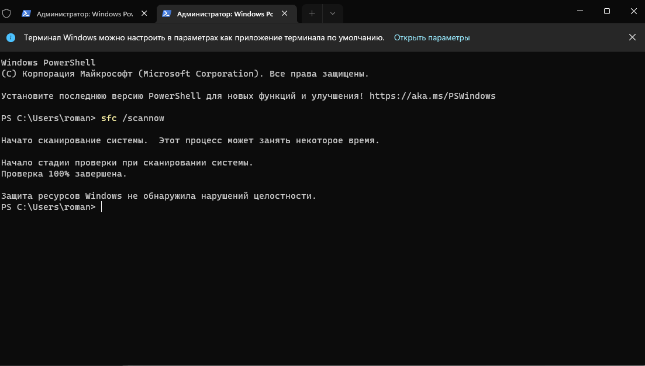Screen dimensions: 645x366
Task: Click the Корпорация Майкрософт copyright line
Action: click(185, 74)
